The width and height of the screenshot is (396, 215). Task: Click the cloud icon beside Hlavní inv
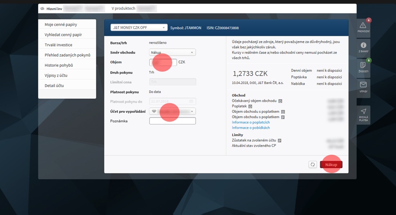(42, 9)
